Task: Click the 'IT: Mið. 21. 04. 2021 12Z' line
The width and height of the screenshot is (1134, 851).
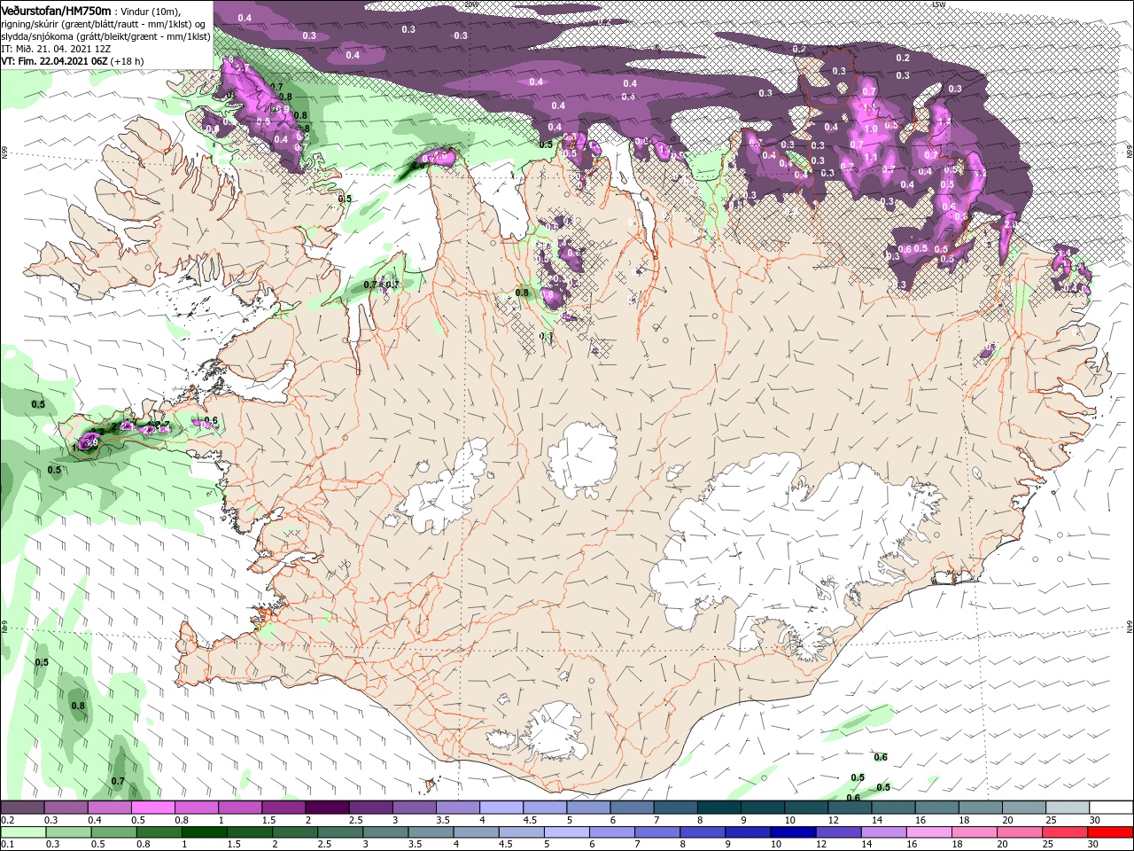Action: click(55, 49)
